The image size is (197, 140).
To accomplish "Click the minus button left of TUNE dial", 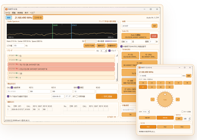I will pos(153,99).
